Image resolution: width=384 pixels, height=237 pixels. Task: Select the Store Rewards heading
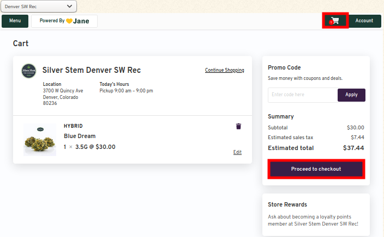click(x=287, y=204)
